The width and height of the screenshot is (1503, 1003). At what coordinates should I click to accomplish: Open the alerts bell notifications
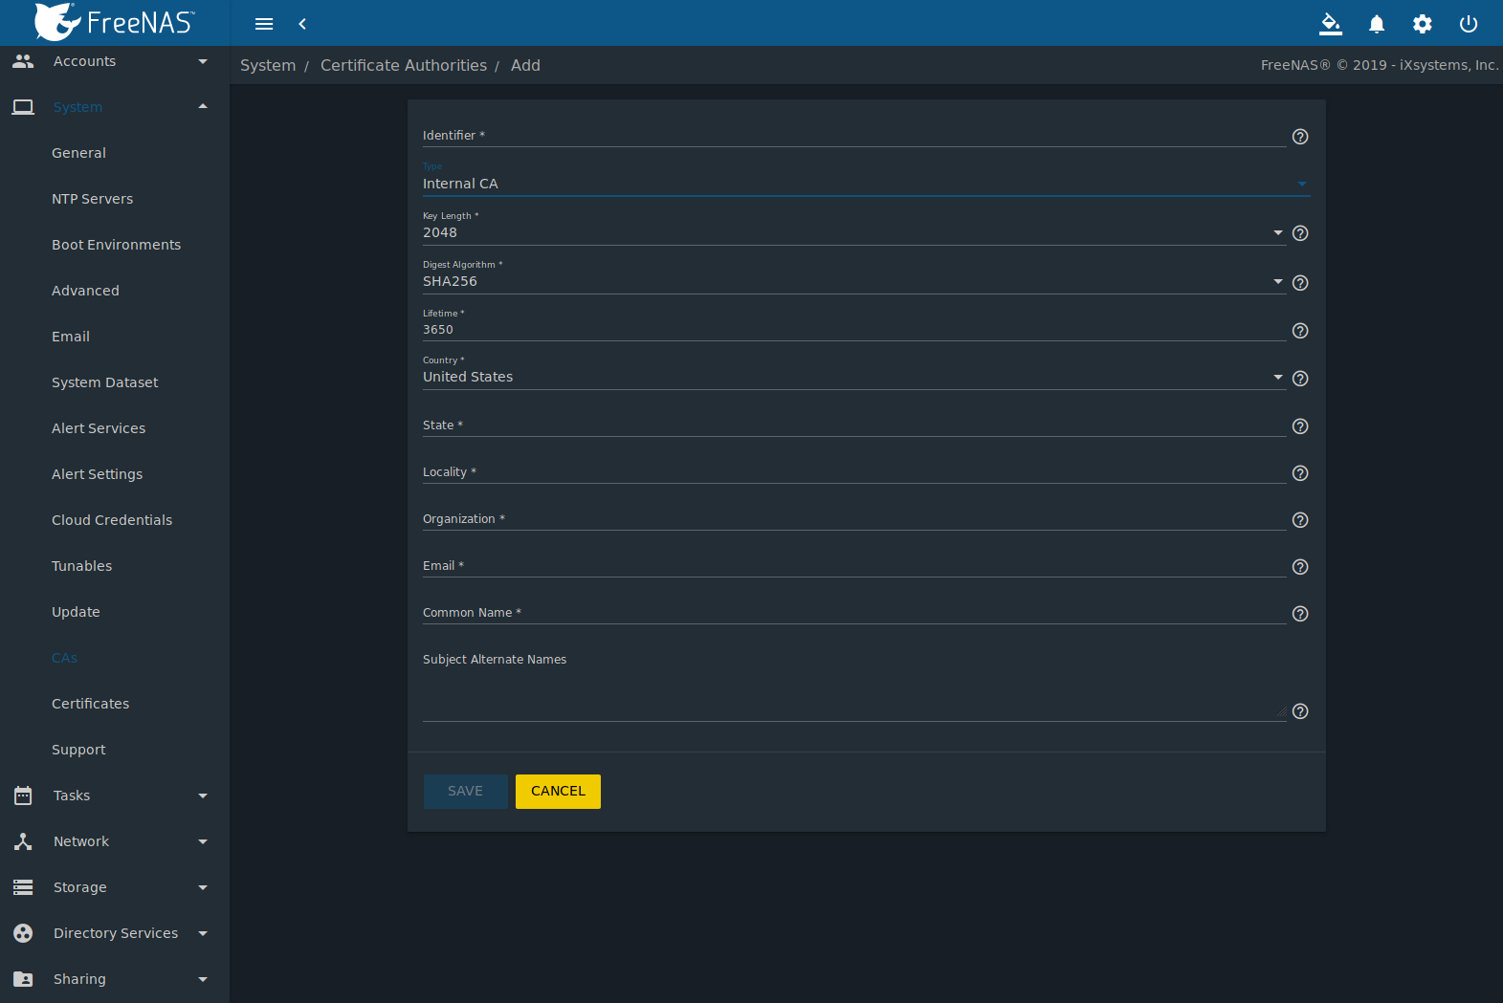click(1377, 24)
